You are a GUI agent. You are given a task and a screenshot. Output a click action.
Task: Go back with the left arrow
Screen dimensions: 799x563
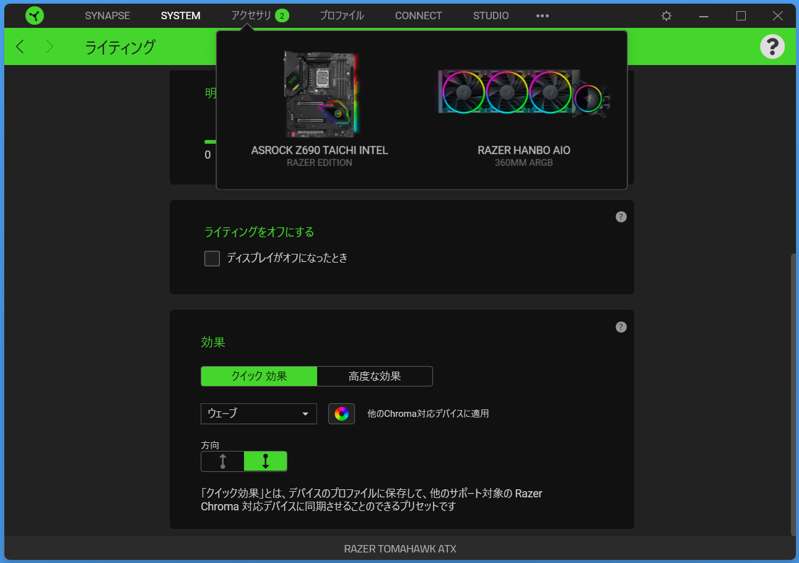click(20, 46)
